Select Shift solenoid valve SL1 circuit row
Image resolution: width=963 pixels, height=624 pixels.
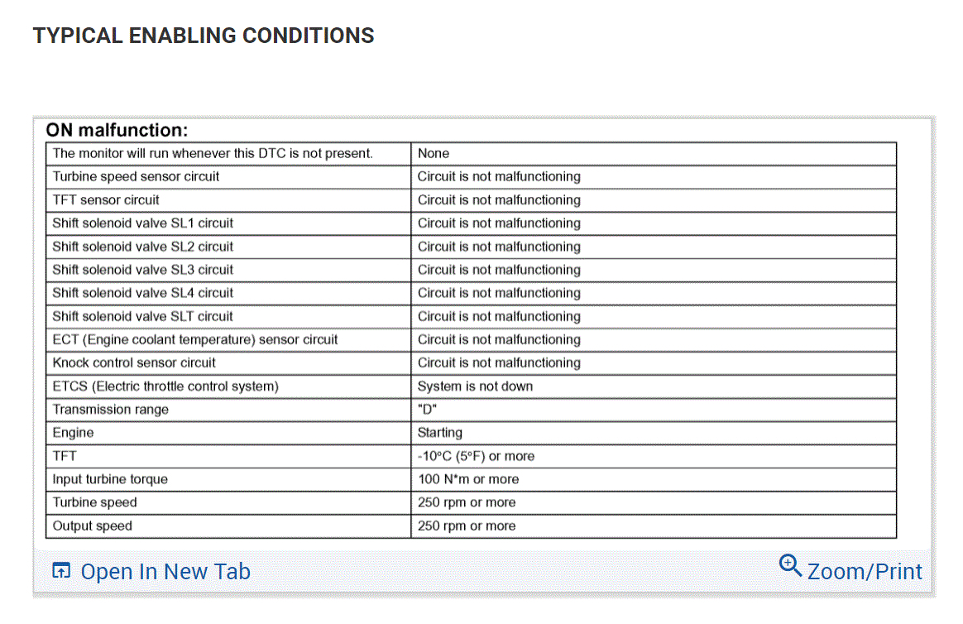click(142, 223)
